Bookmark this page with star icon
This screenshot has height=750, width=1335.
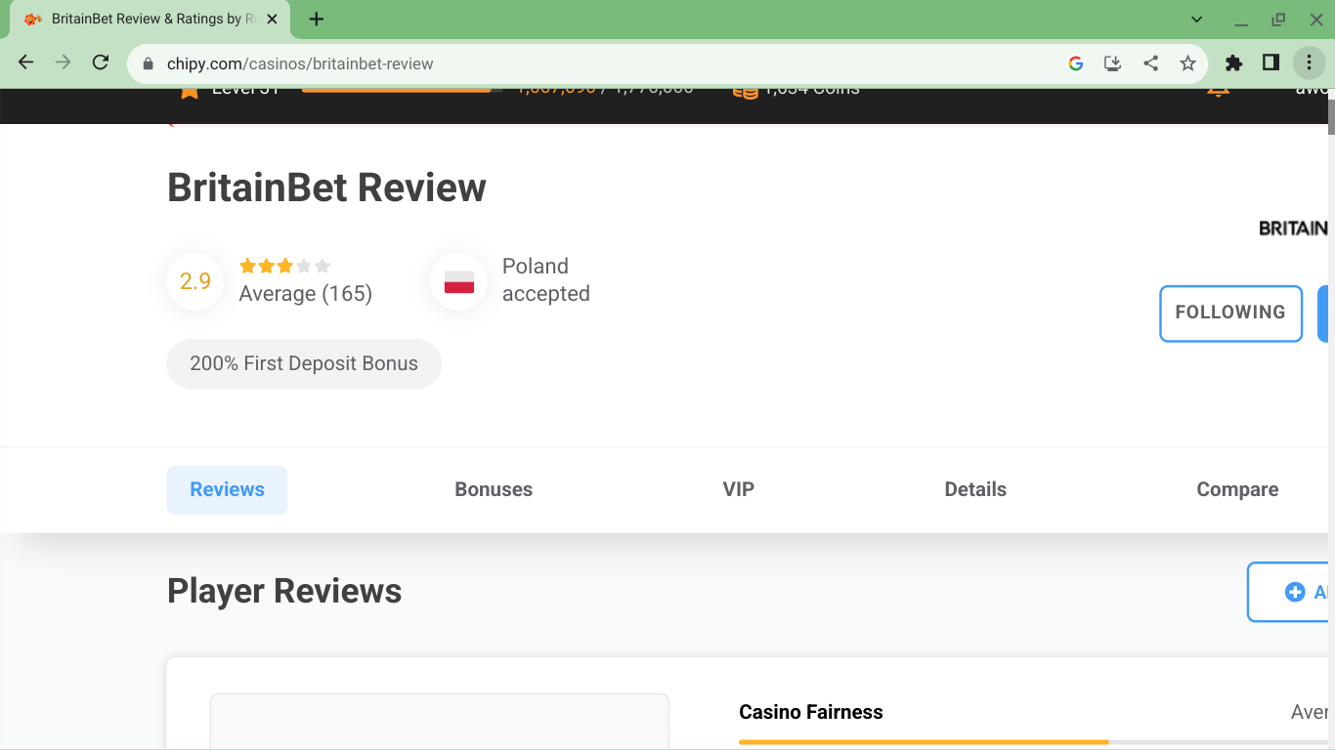tap(1187, 63)
